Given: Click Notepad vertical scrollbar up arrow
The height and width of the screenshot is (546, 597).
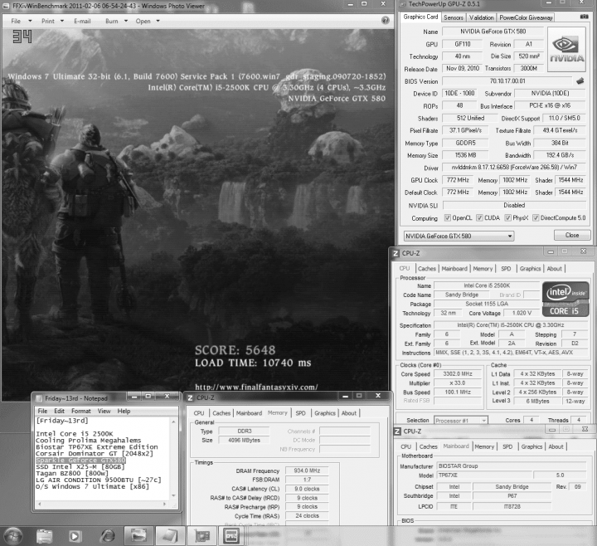Looking at the screenshot, I should point(173,422).
